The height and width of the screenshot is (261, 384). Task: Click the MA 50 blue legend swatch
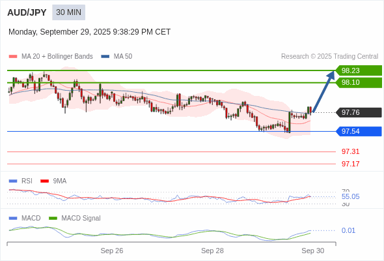105,57
